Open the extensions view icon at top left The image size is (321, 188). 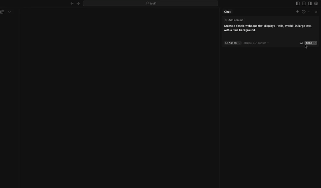point(2,12)
